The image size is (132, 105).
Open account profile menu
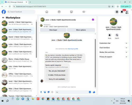tap(127, 12)
